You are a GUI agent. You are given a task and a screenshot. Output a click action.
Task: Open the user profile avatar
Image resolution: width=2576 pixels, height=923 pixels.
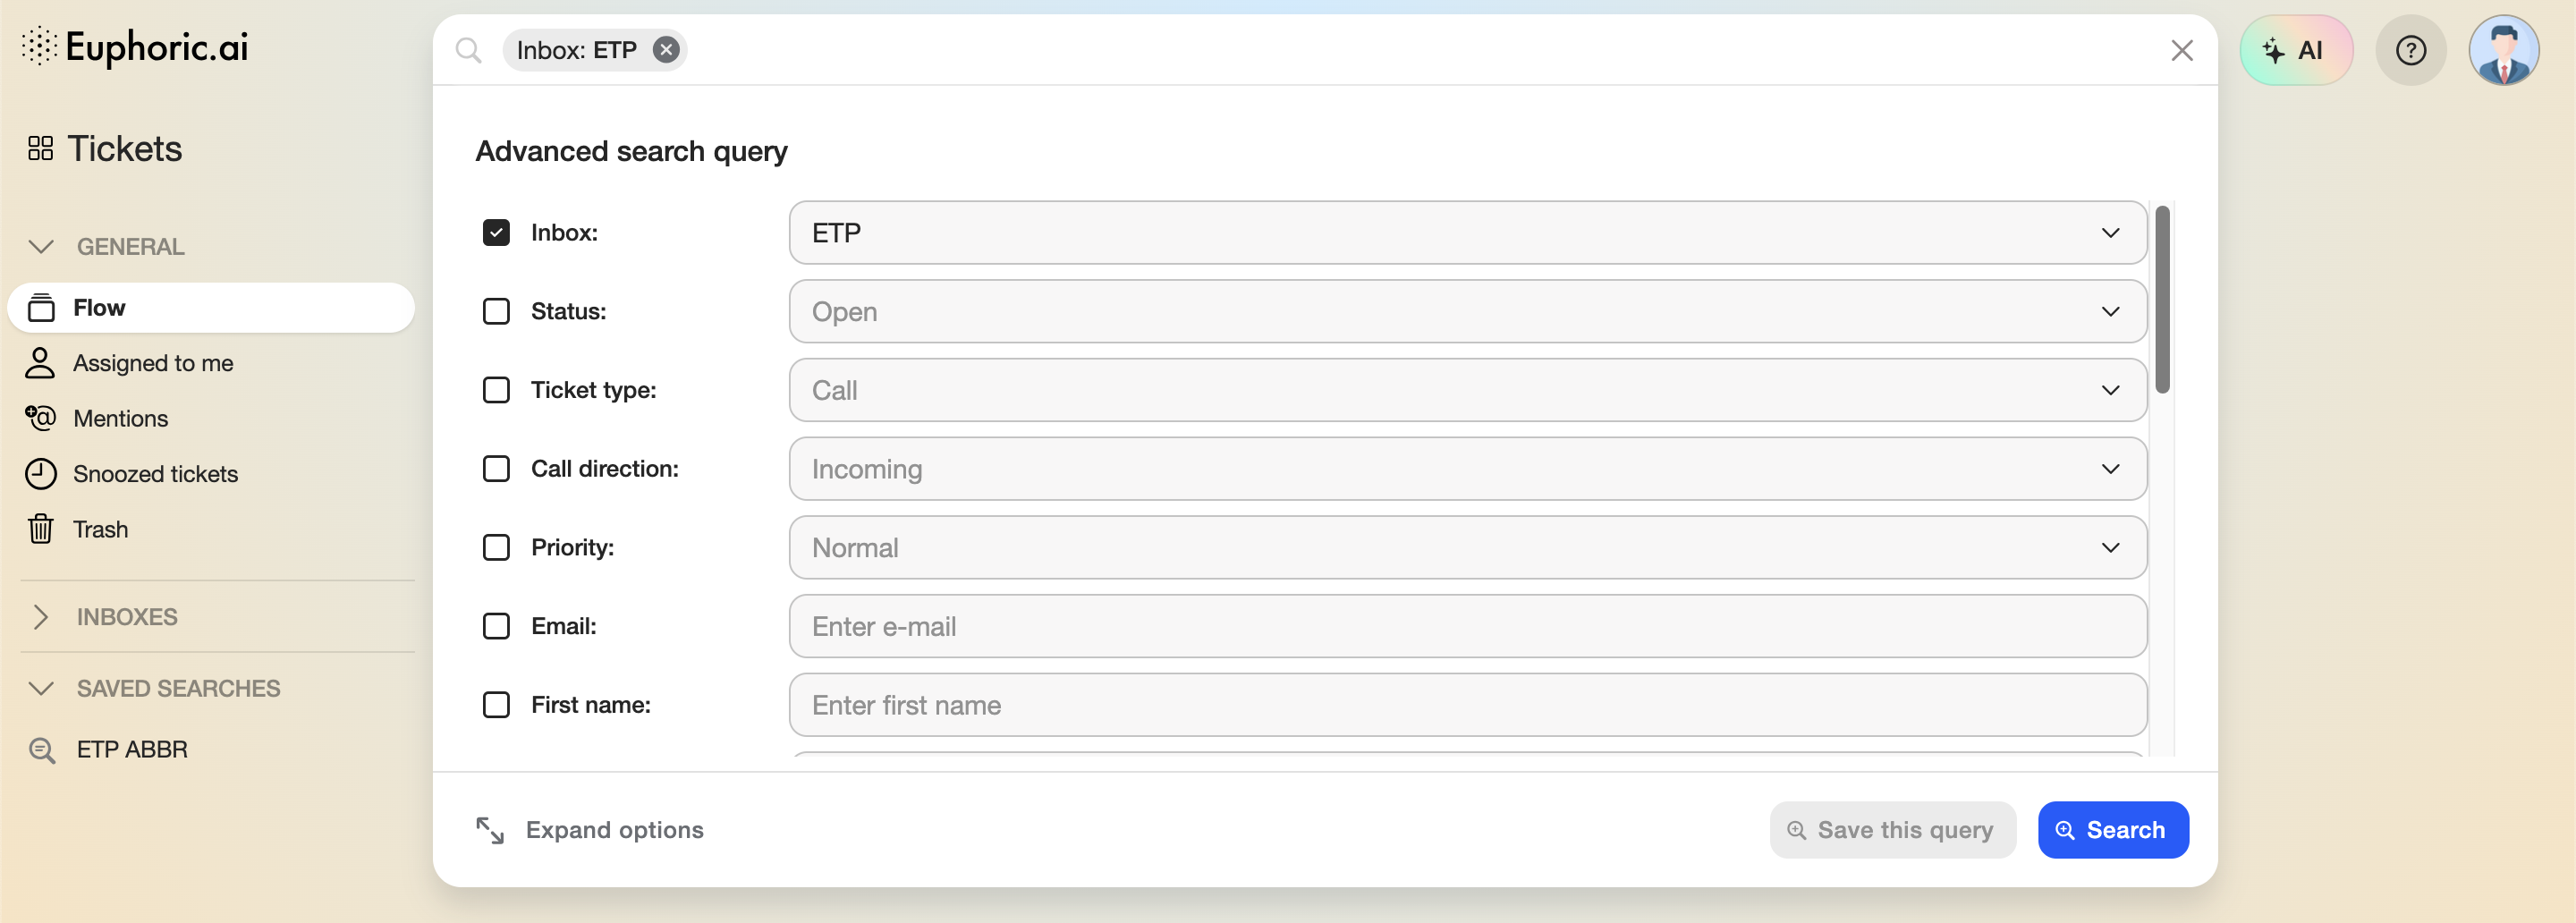[2503, 50]
